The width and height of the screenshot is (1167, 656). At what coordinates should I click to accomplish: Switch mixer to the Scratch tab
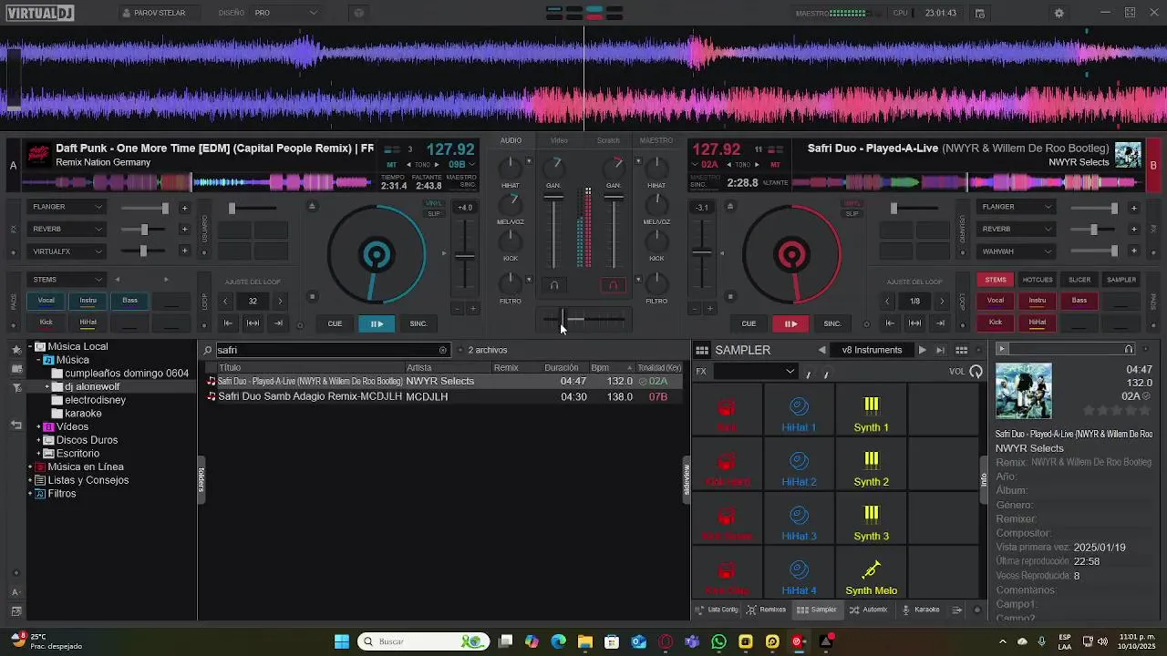(x=608, y=140)
